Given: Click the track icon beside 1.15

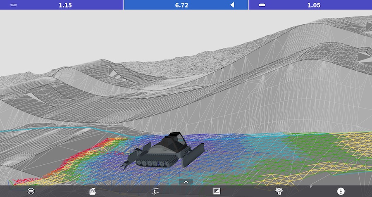Looking at the screenshot, I should point(13,5).
